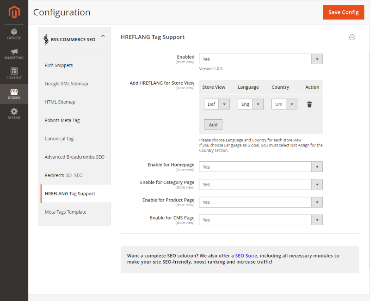Viewport: 370px width, 301px height.
Task: Click the Magento logo at top left
Action: (x=14, y=12)
